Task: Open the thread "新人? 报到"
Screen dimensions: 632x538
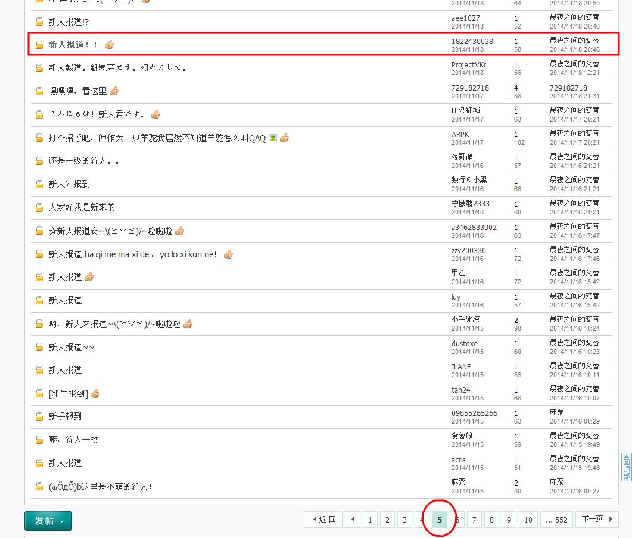Action: click(69, 184)
